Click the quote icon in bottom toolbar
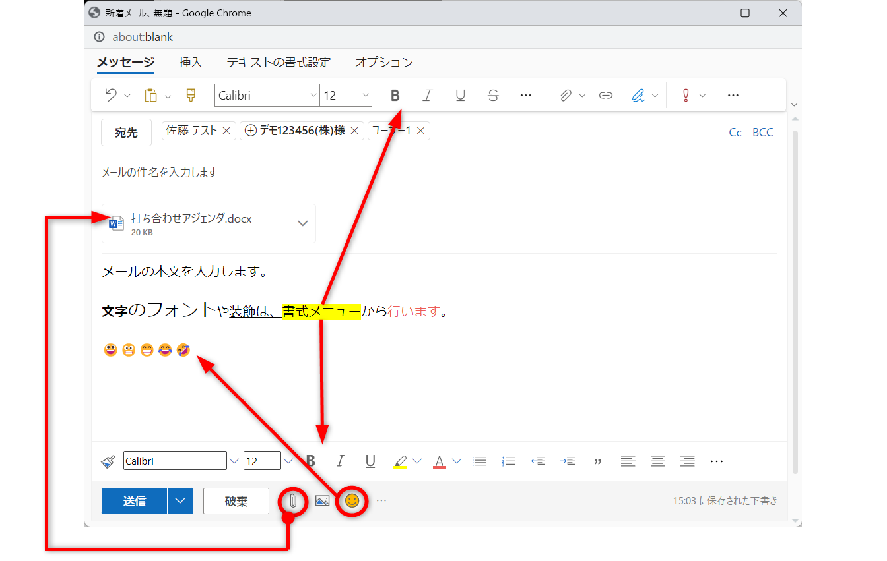887x561 pixels. tap(598, 461)
